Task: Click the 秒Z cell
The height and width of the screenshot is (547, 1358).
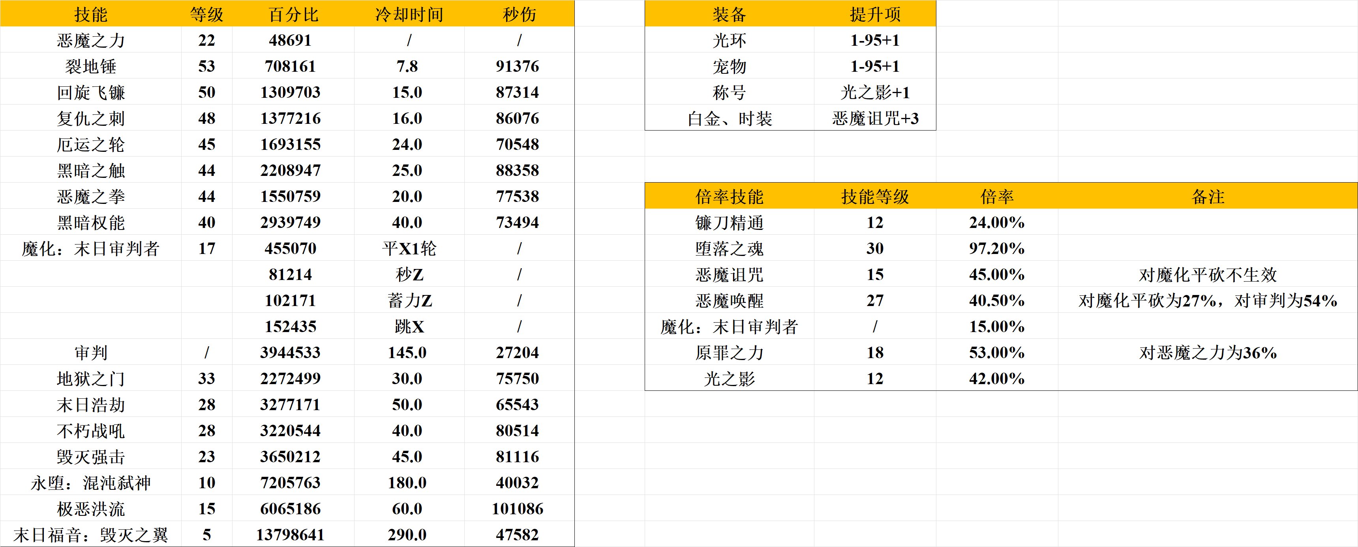Action: 409,274
